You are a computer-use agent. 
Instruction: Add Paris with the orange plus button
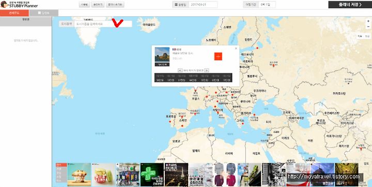218,56
